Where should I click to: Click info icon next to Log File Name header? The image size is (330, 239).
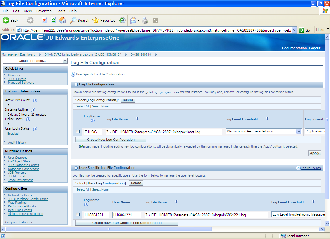click(137, 119)
